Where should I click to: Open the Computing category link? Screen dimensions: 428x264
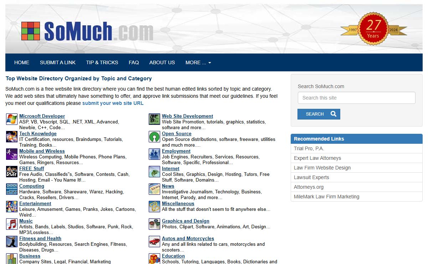(32, 186)
